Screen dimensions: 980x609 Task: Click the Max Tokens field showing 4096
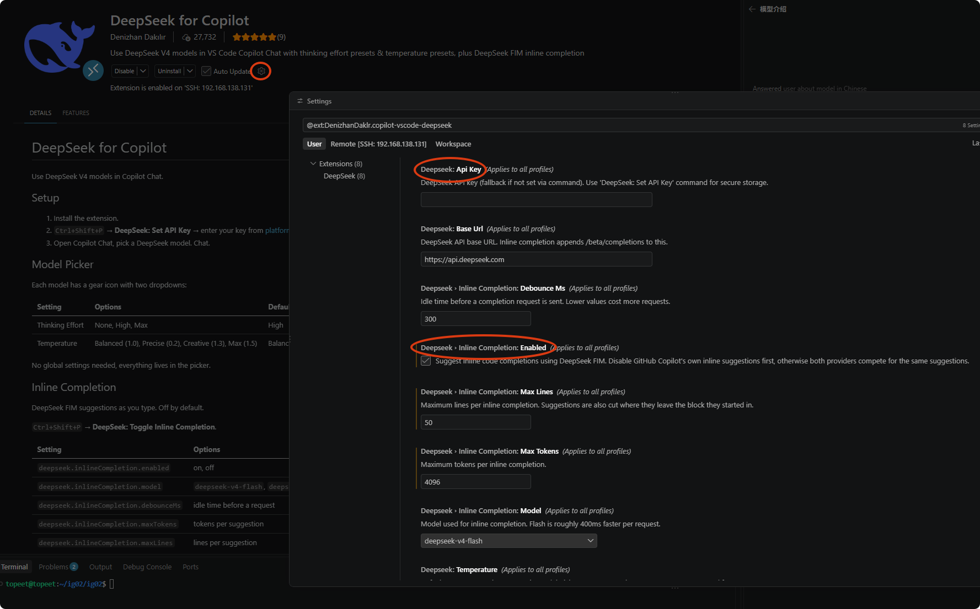tap(475, 482)
